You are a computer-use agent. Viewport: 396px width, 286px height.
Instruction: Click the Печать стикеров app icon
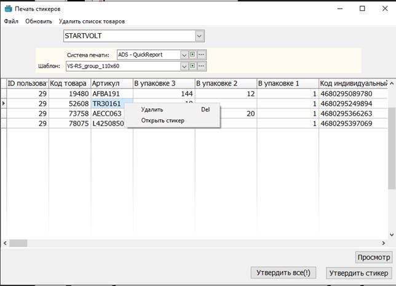tap(8, 9)
